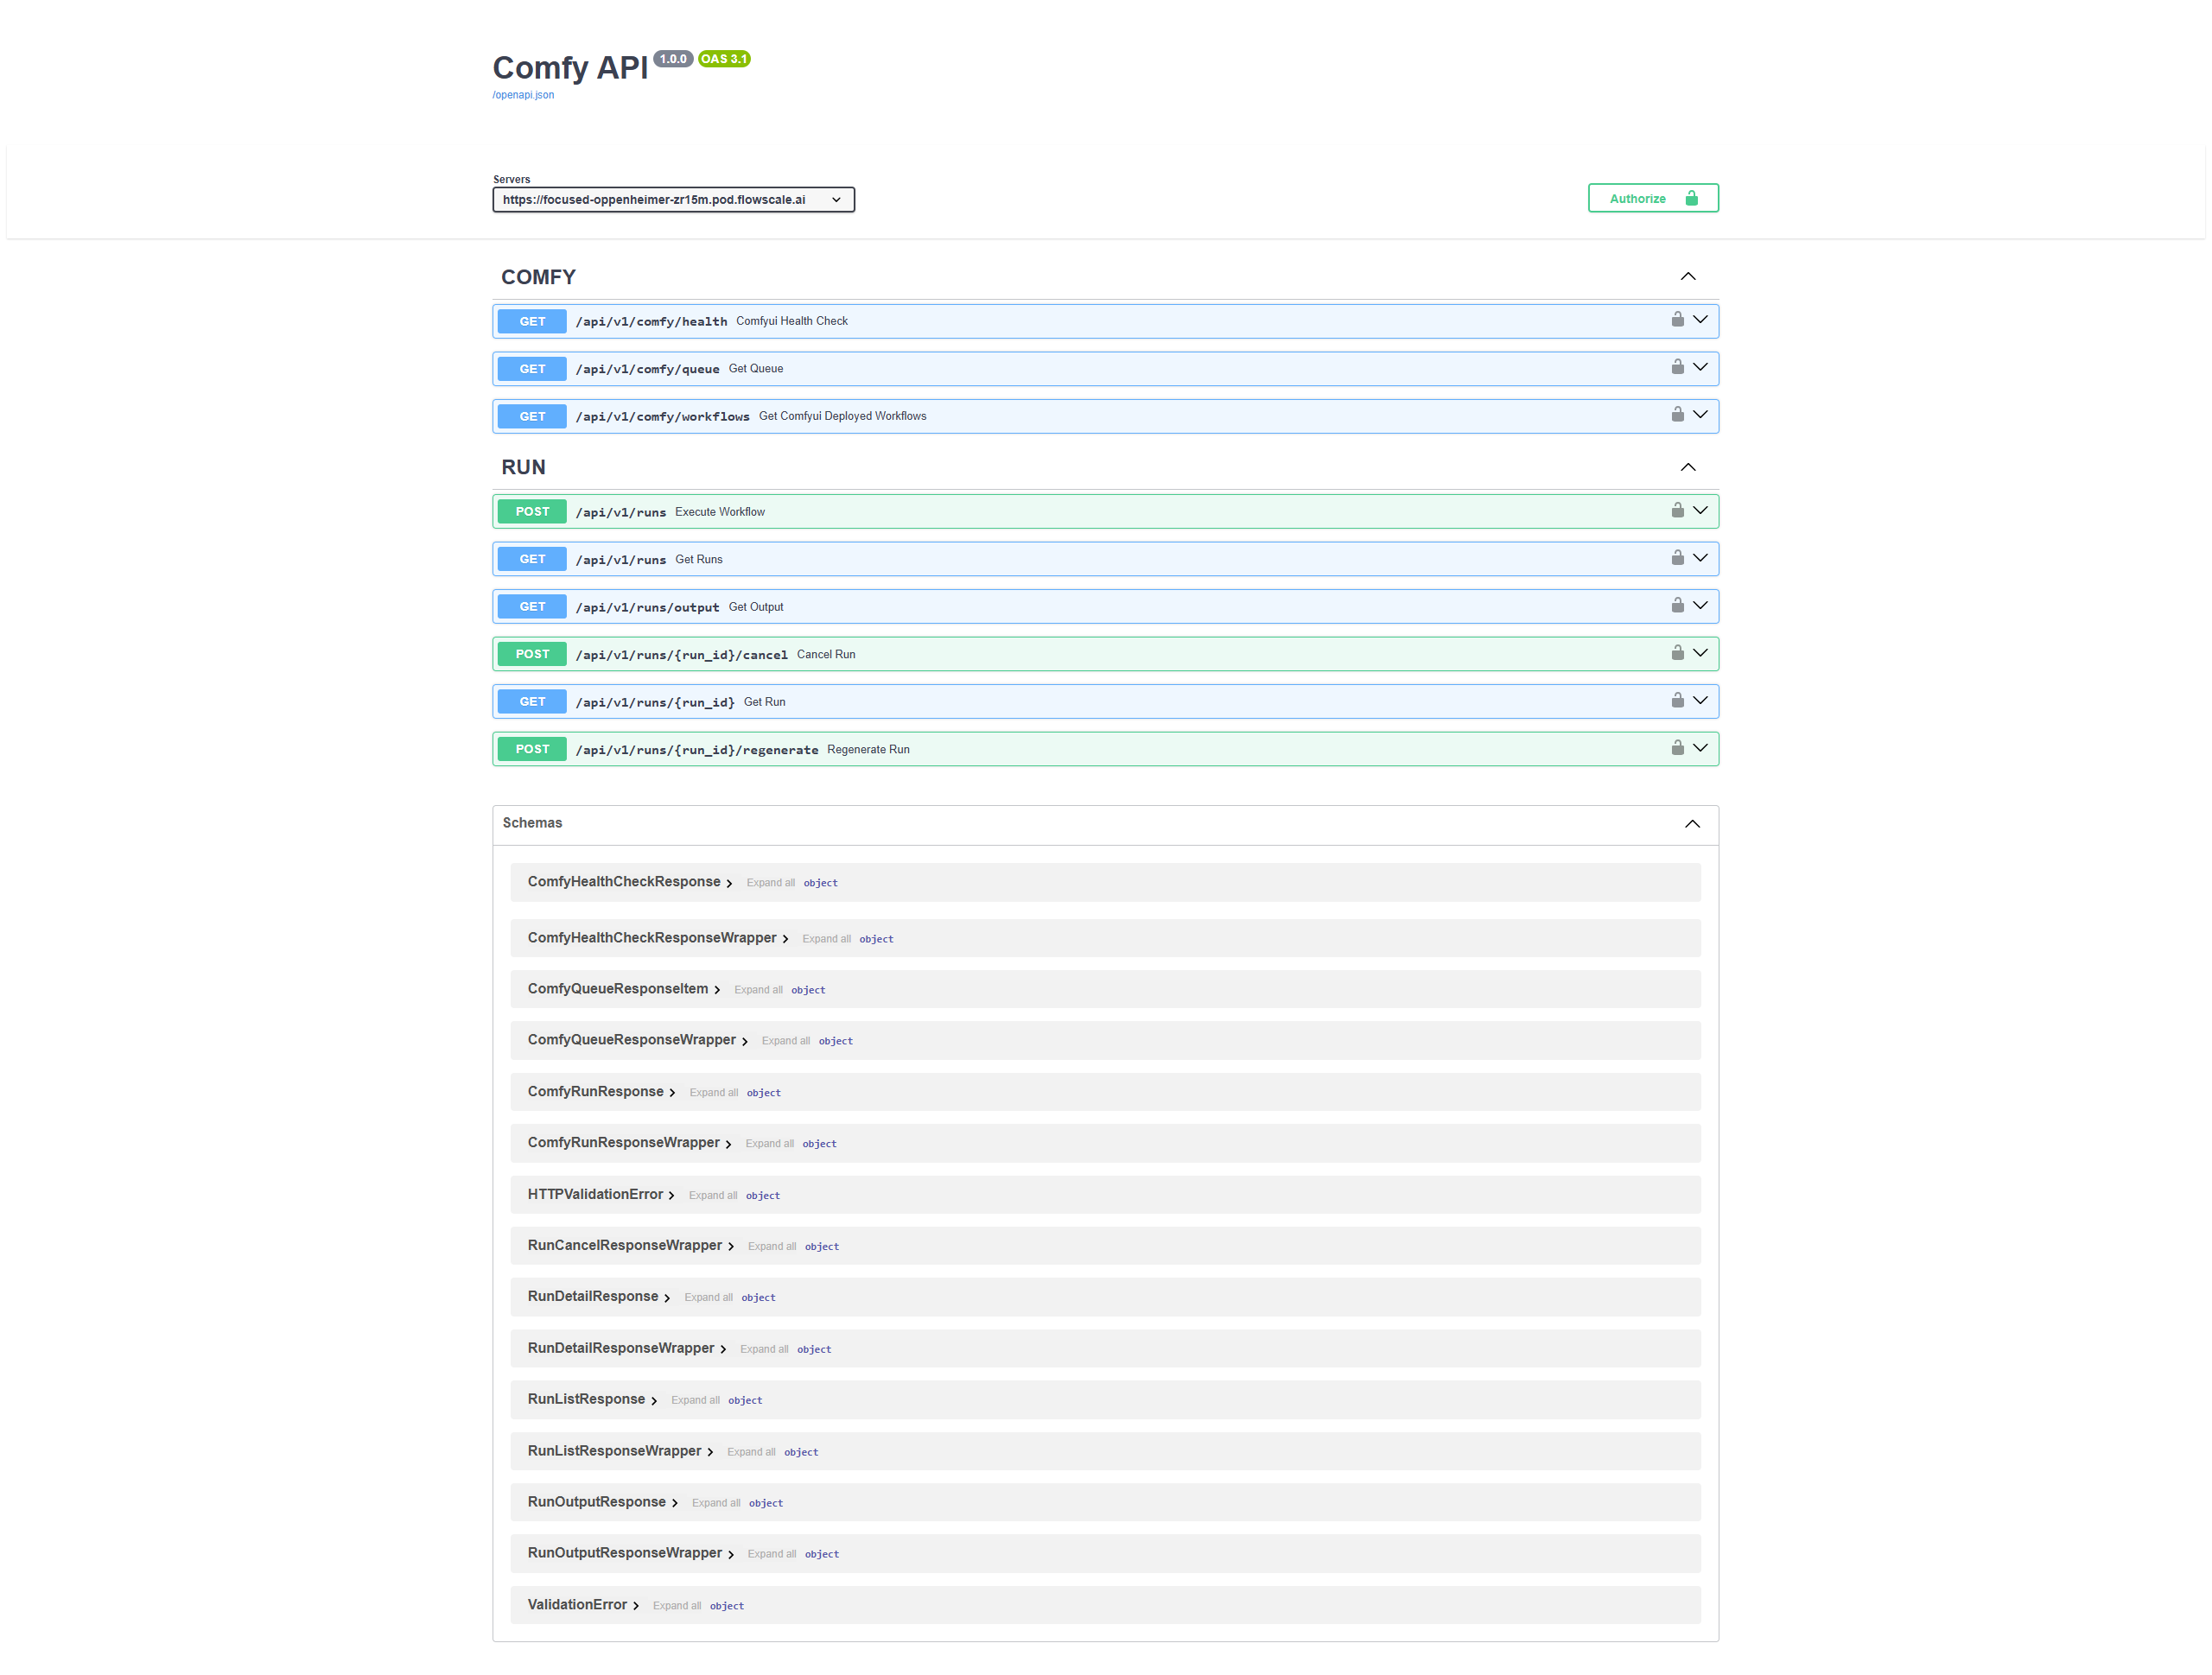
Task: Collapse the Schemas panel
Action: coord(1691,824)
